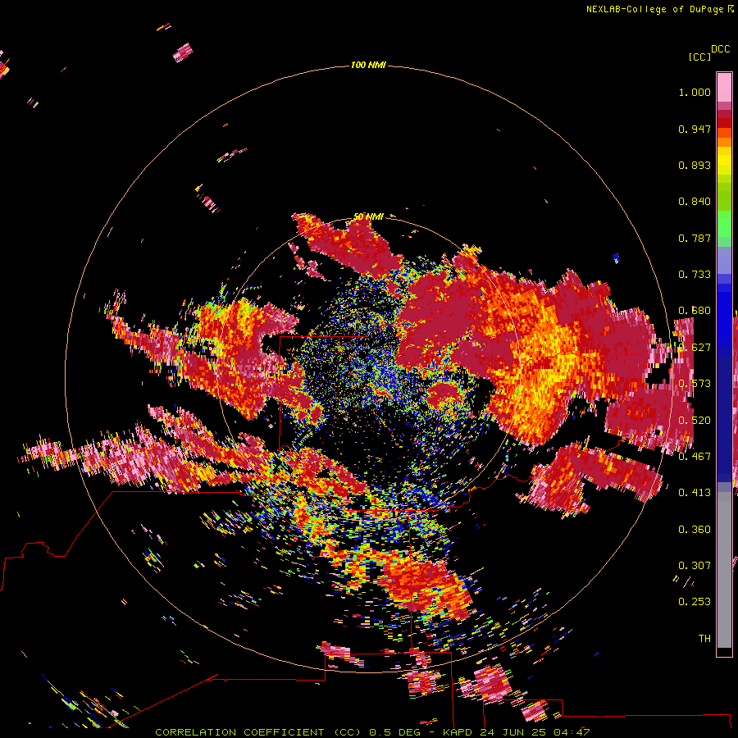
Task: Select the 0.840 scale value
Action: pos(695,202)
